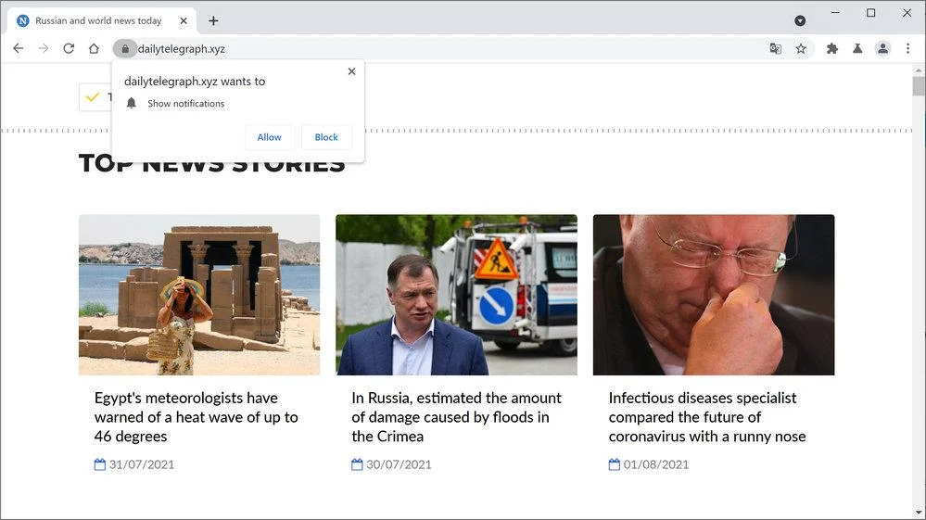Open the Egypt temple article image

pyautogui.click(x=199, y=295)
